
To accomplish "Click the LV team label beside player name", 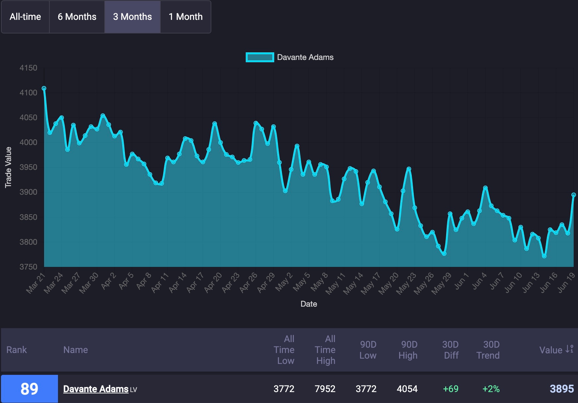I will click(x=133, y=390).
